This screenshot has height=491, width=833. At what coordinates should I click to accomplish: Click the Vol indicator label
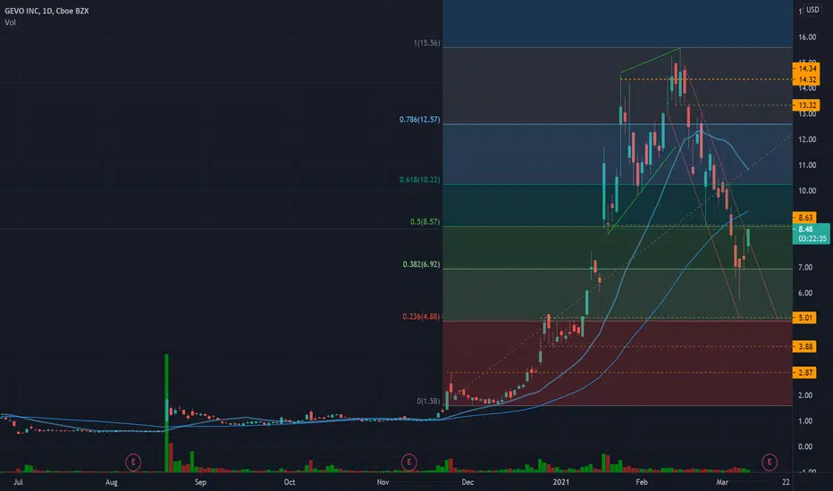(10, 22)
